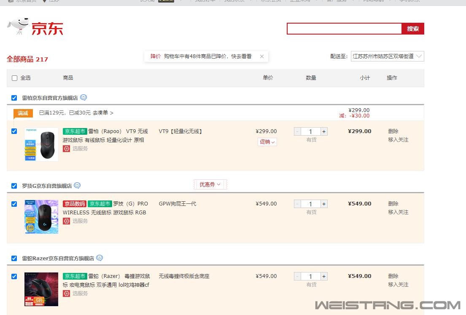Screen dimensions: 466x315
Task: Open chat with 罗技G京东自营旗舰店
Action: tap(77, 186)
